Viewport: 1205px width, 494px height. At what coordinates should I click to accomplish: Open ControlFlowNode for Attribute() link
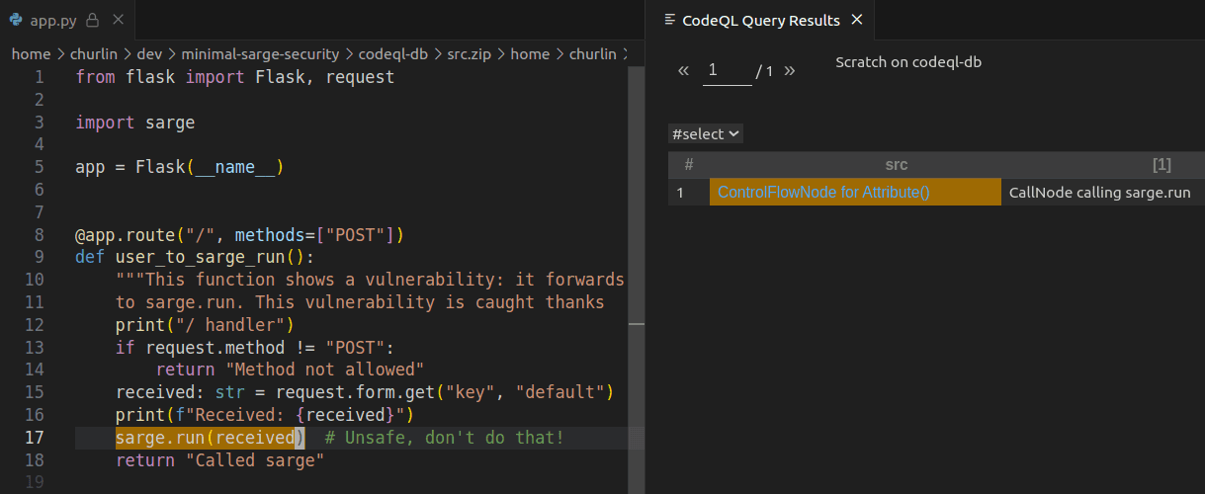pyautogui.click(x=823, y=193)
